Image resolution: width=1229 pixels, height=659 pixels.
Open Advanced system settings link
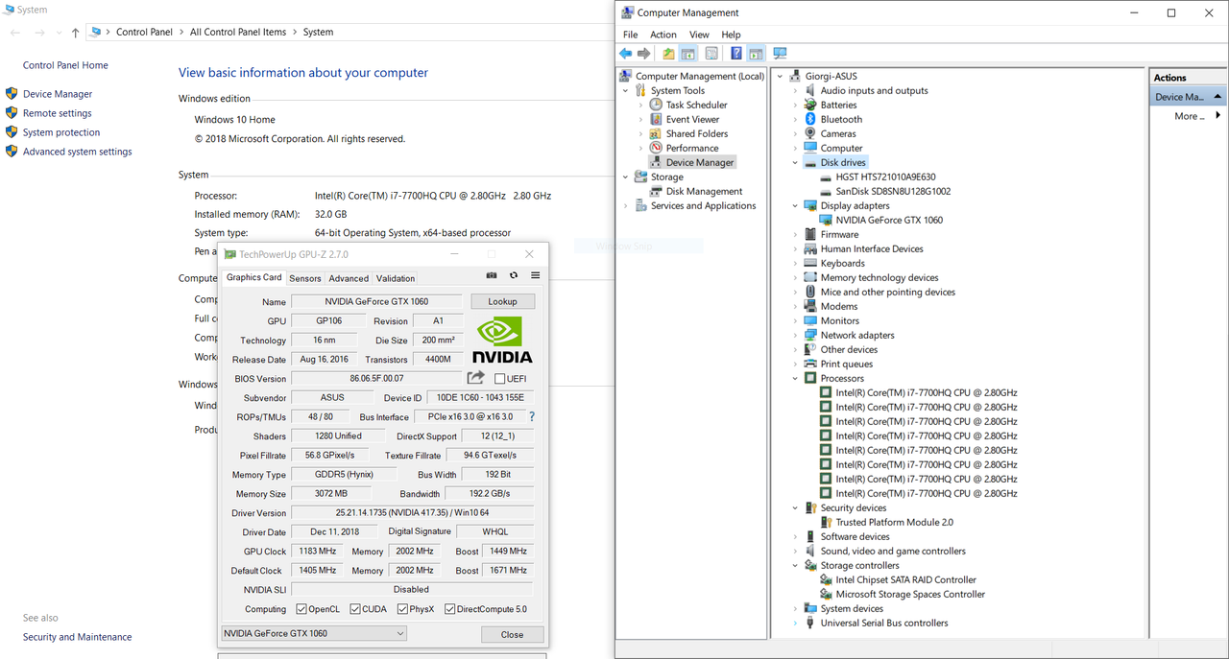coord(78,152)
